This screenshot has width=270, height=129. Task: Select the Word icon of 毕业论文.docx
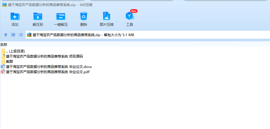3,67
